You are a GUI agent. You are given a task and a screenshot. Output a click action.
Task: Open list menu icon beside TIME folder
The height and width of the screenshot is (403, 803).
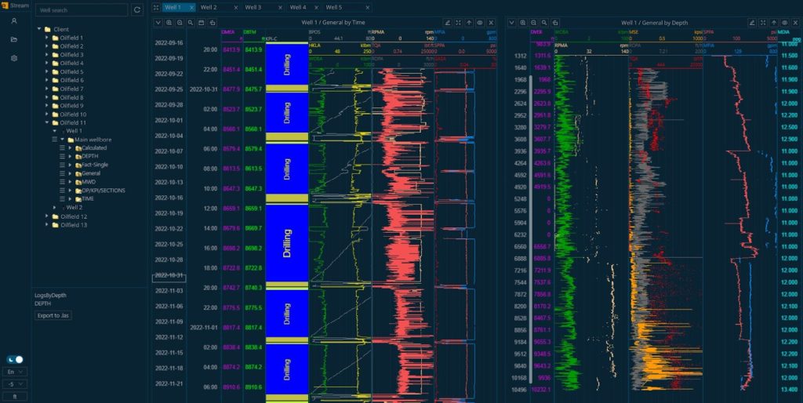pos(63,198)
